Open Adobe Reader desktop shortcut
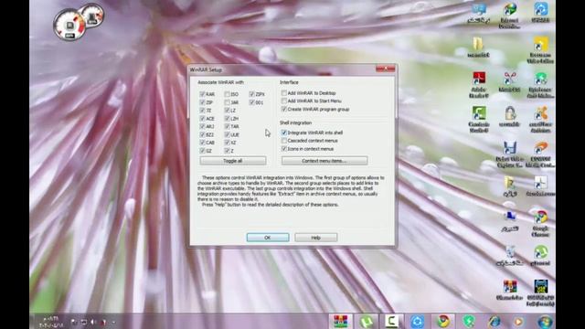Screen dimensions: 585x329 479,85
